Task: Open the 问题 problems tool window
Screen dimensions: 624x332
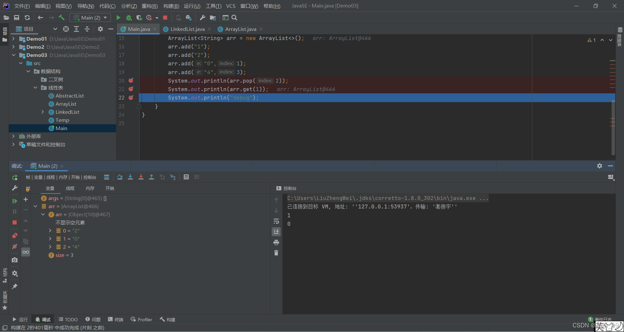Action: [x=93, y=320]
